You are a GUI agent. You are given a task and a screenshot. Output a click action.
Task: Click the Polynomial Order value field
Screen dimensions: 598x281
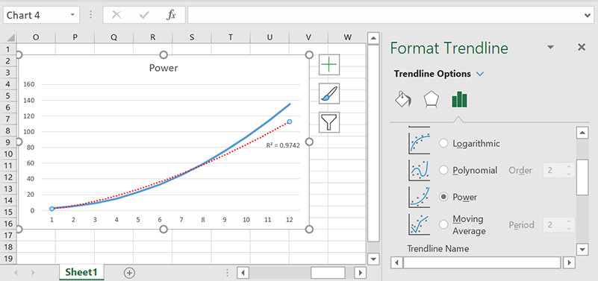click(554, 170)
